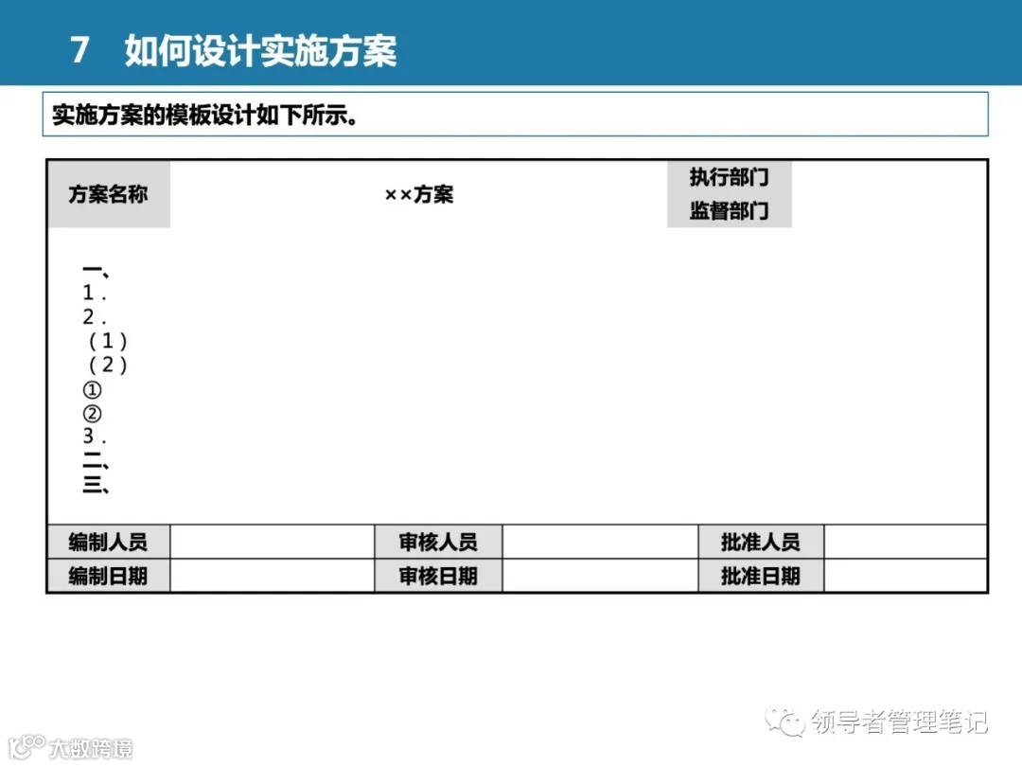The image size is (1022, 767).
Task: Click the 监督部门 cell
Action: tap(729, 210)
